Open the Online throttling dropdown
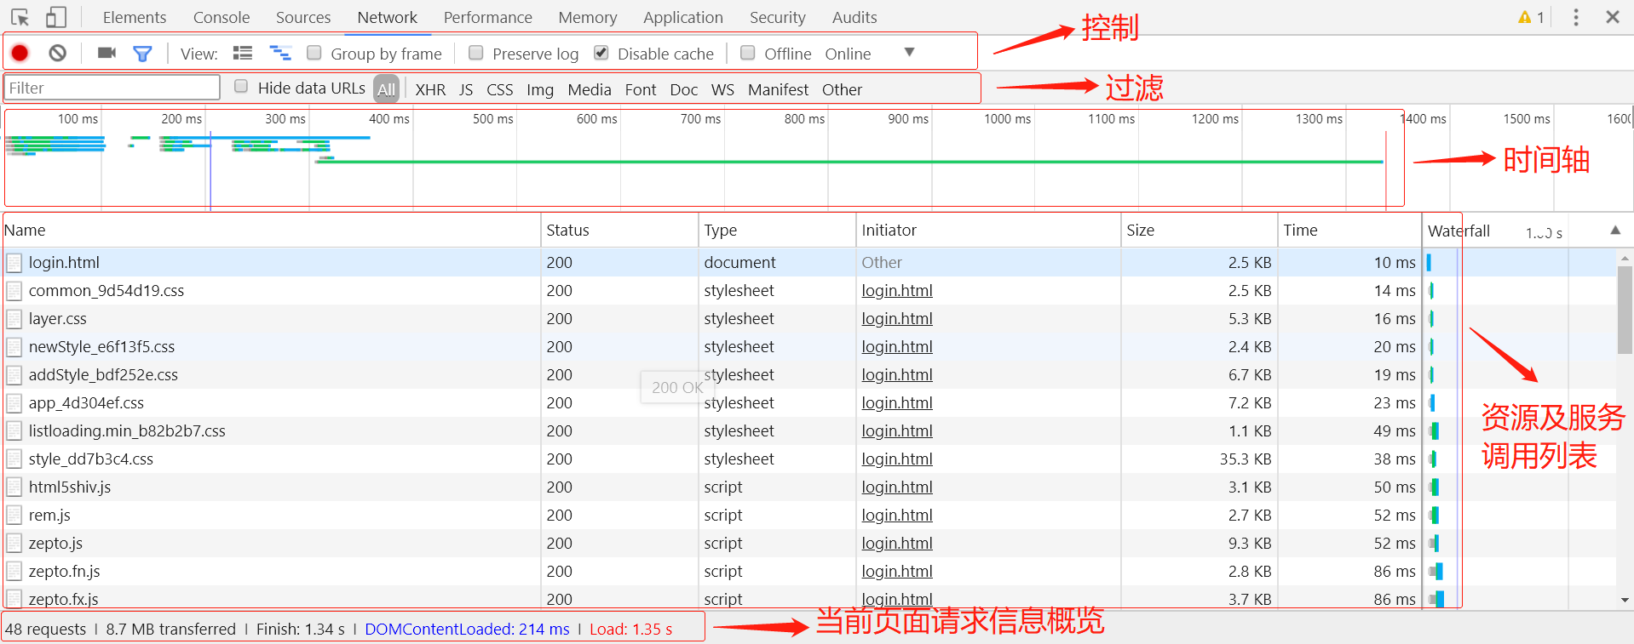Screen dimensions: 1634x644 pos(869,54)
